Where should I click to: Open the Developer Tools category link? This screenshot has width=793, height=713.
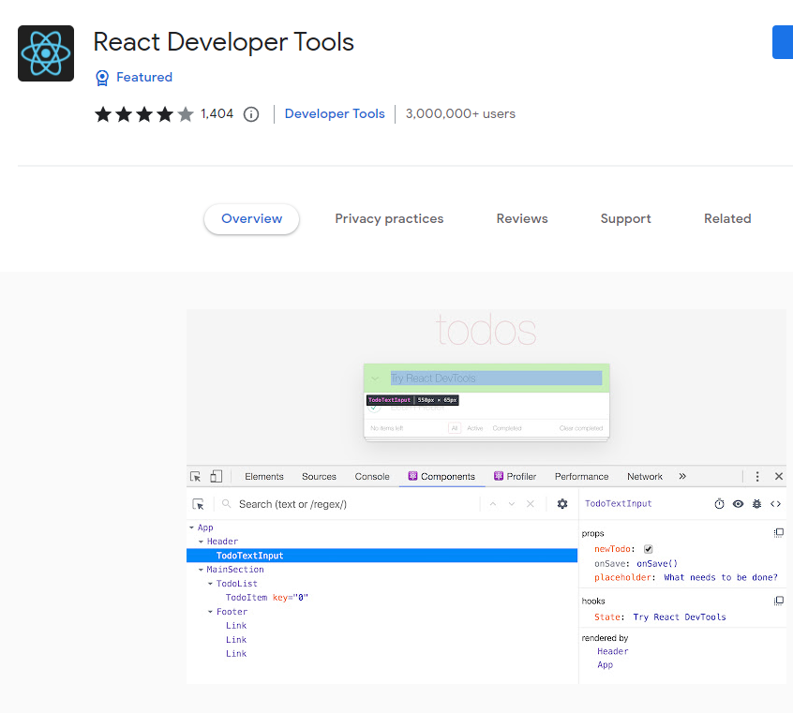(x=335, y=113)
